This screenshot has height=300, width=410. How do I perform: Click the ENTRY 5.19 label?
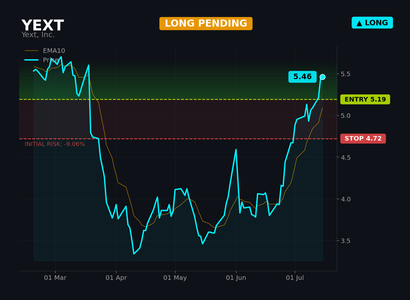click(x=365, y=99)
